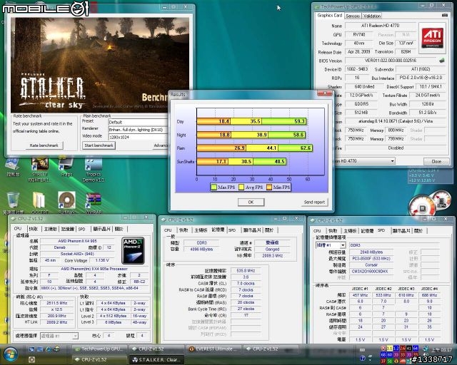Click the Day 59.3 max FPS bar
This screenshot has height=365, width=457.
(284, 121)
